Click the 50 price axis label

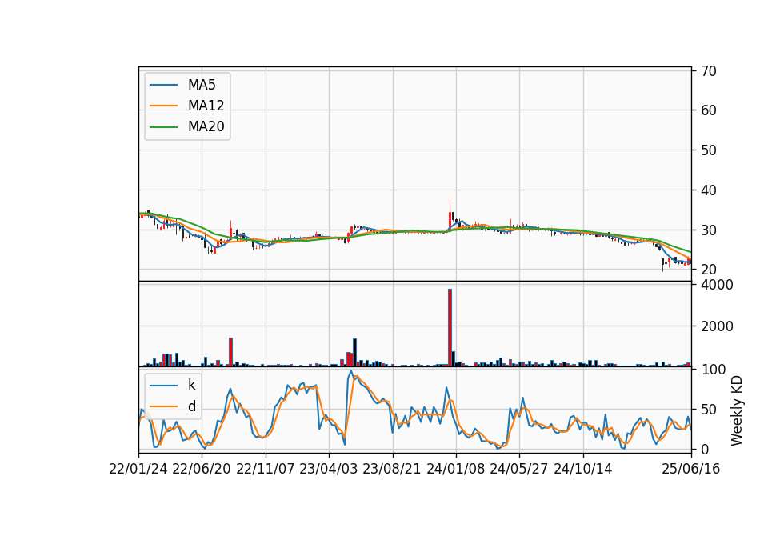click(x=709, y=150)
